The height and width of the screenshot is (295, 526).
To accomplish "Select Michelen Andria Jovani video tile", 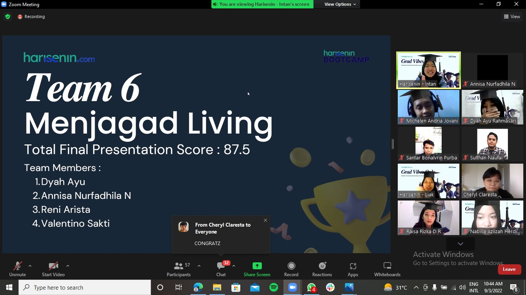I will tap(429, 107).
